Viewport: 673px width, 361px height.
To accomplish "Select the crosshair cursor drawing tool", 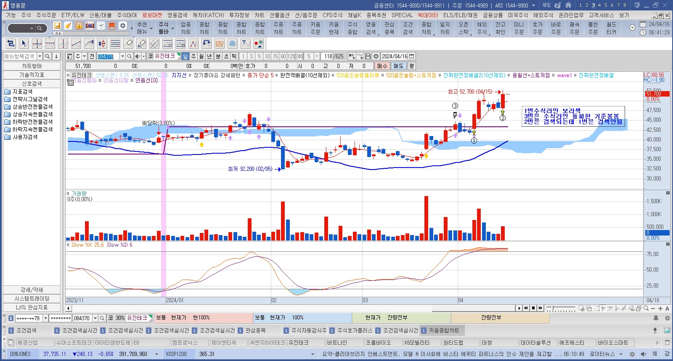I will click(37, 44).
